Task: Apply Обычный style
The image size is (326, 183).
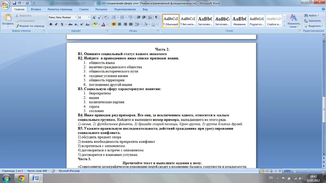Action: click(171, 21)
